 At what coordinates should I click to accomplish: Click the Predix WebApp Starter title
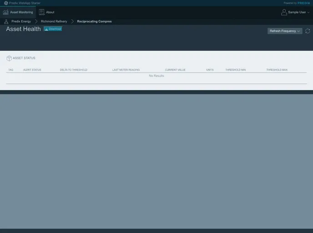point(25,3)
